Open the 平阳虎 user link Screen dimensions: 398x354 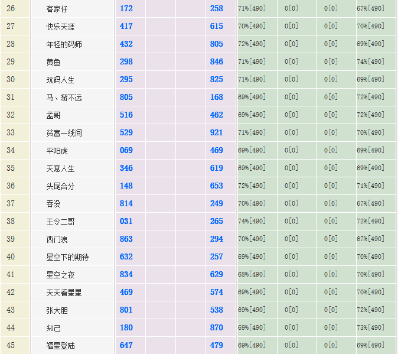coord(57,151)
